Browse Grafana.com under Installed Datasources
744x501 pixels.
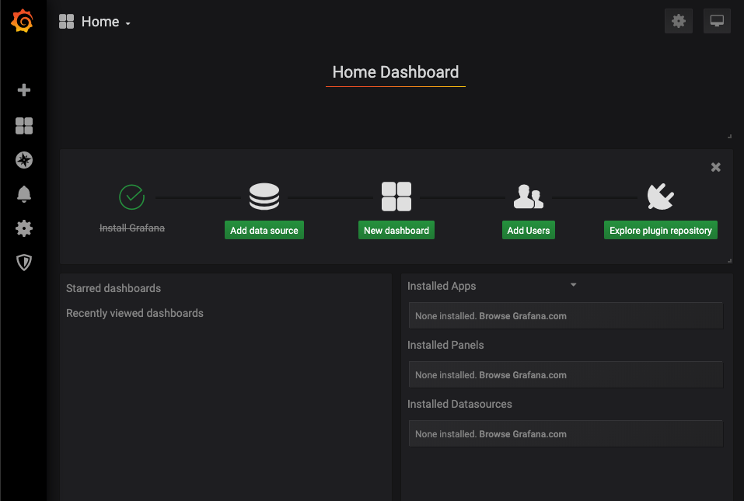[523, 433]
